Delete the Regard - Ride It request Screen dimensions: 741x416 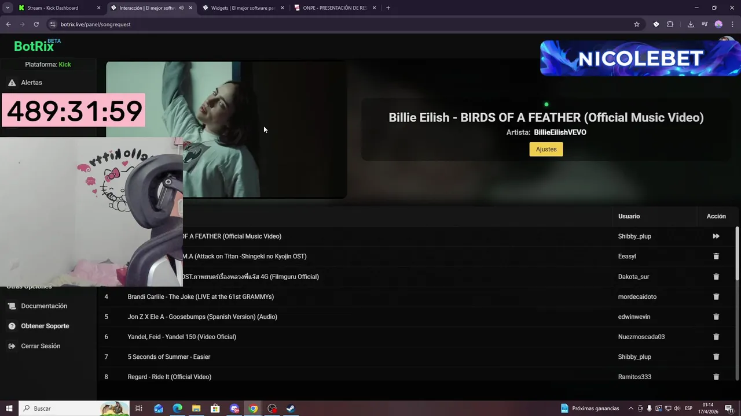[716, 377]
